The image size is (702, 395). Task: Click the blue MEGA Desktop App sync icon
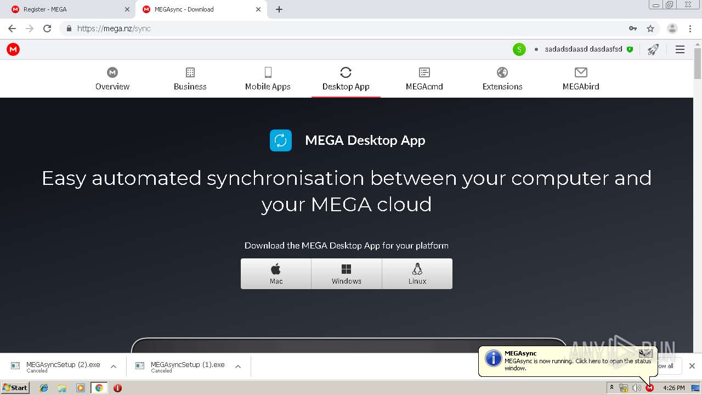click(280, 140)
